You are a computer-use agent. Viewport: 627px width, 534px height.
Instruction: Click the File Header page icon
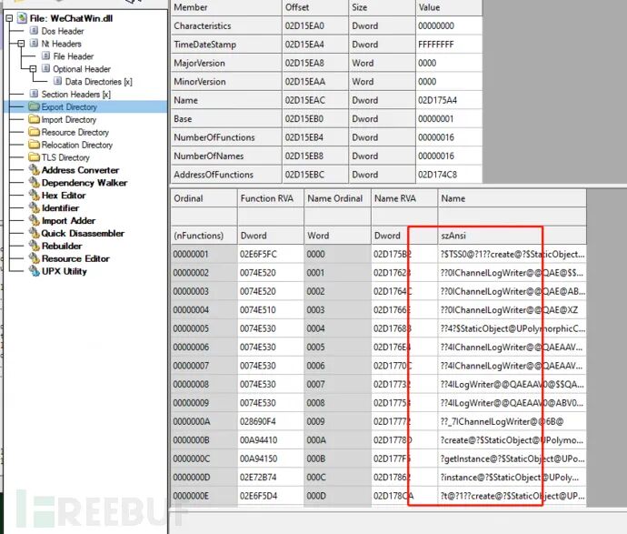coord(46,56)
